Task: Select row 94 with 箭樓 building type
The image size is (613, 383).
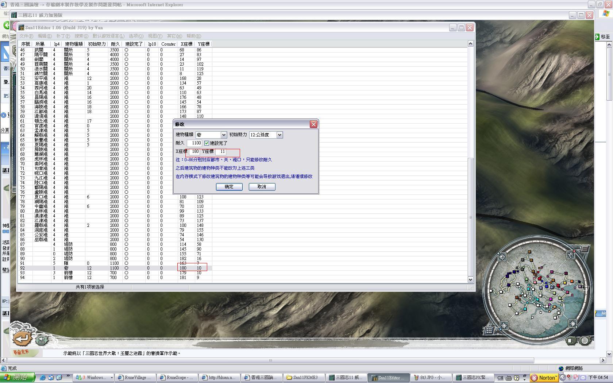Action: 115,278
